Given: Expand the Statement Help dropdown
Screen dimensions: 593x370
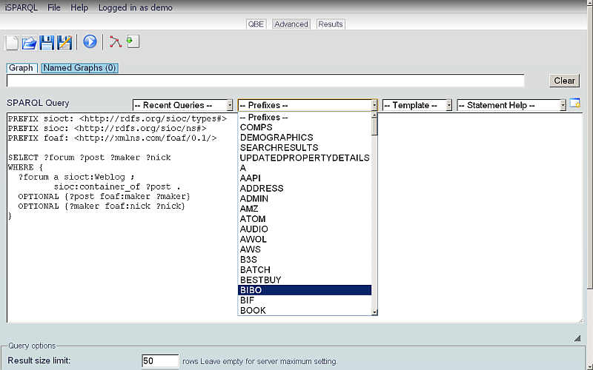Looking at the screenshot, I should pyautogui.click(x=511, y=105).
